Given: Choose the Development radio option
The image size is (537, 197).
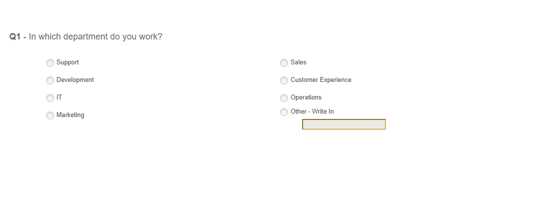Looking at the screenshot, I should (x=50, y=80).
